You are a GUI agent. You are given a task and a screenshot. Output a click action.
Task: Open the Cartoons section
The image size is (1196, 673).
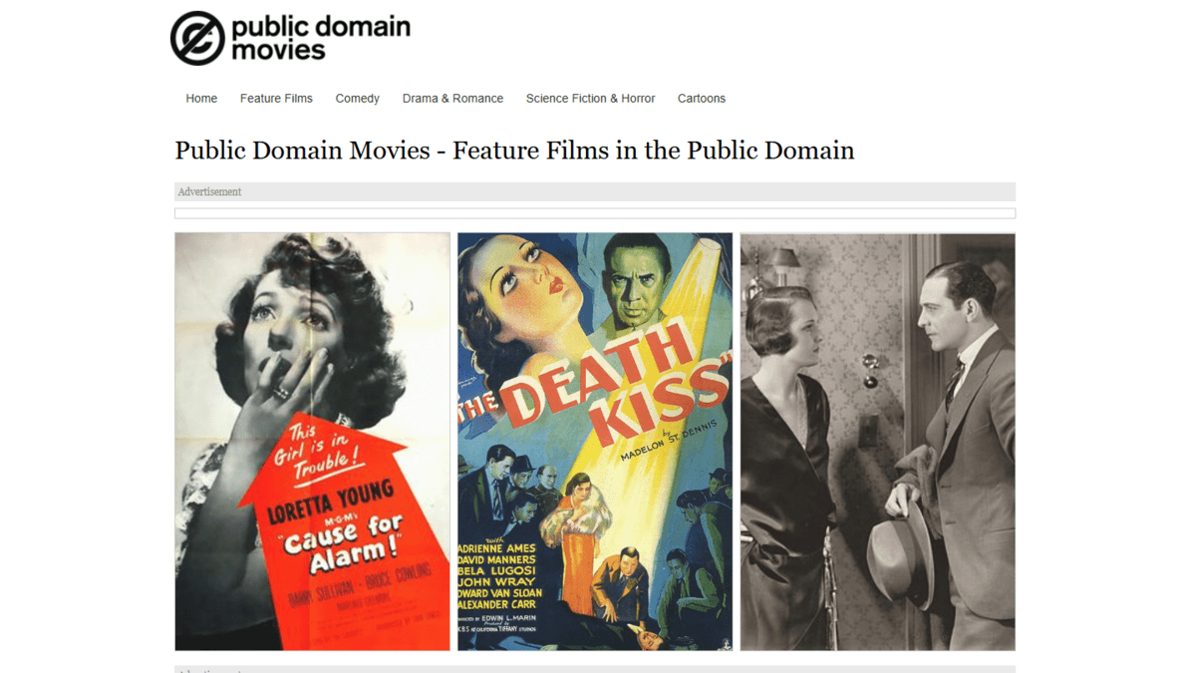point(702,99)
